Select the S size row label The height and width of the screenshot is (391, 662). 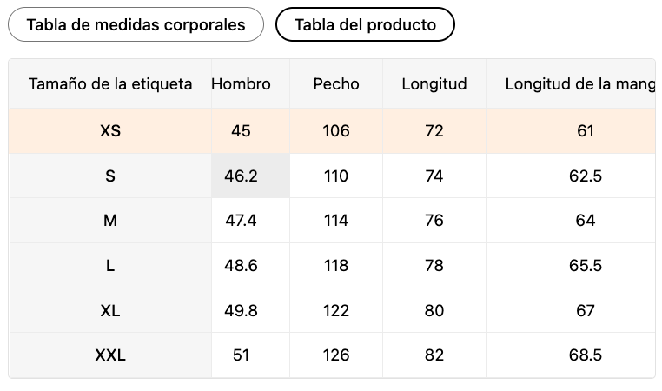tap(110, 176)
